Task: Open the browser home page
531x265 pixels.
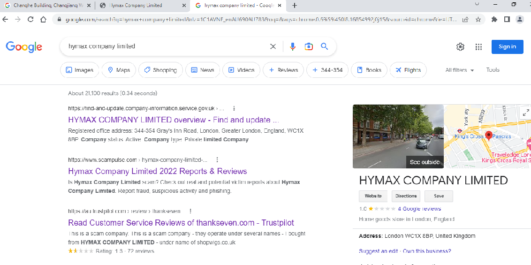Action: tap(43, 19)
